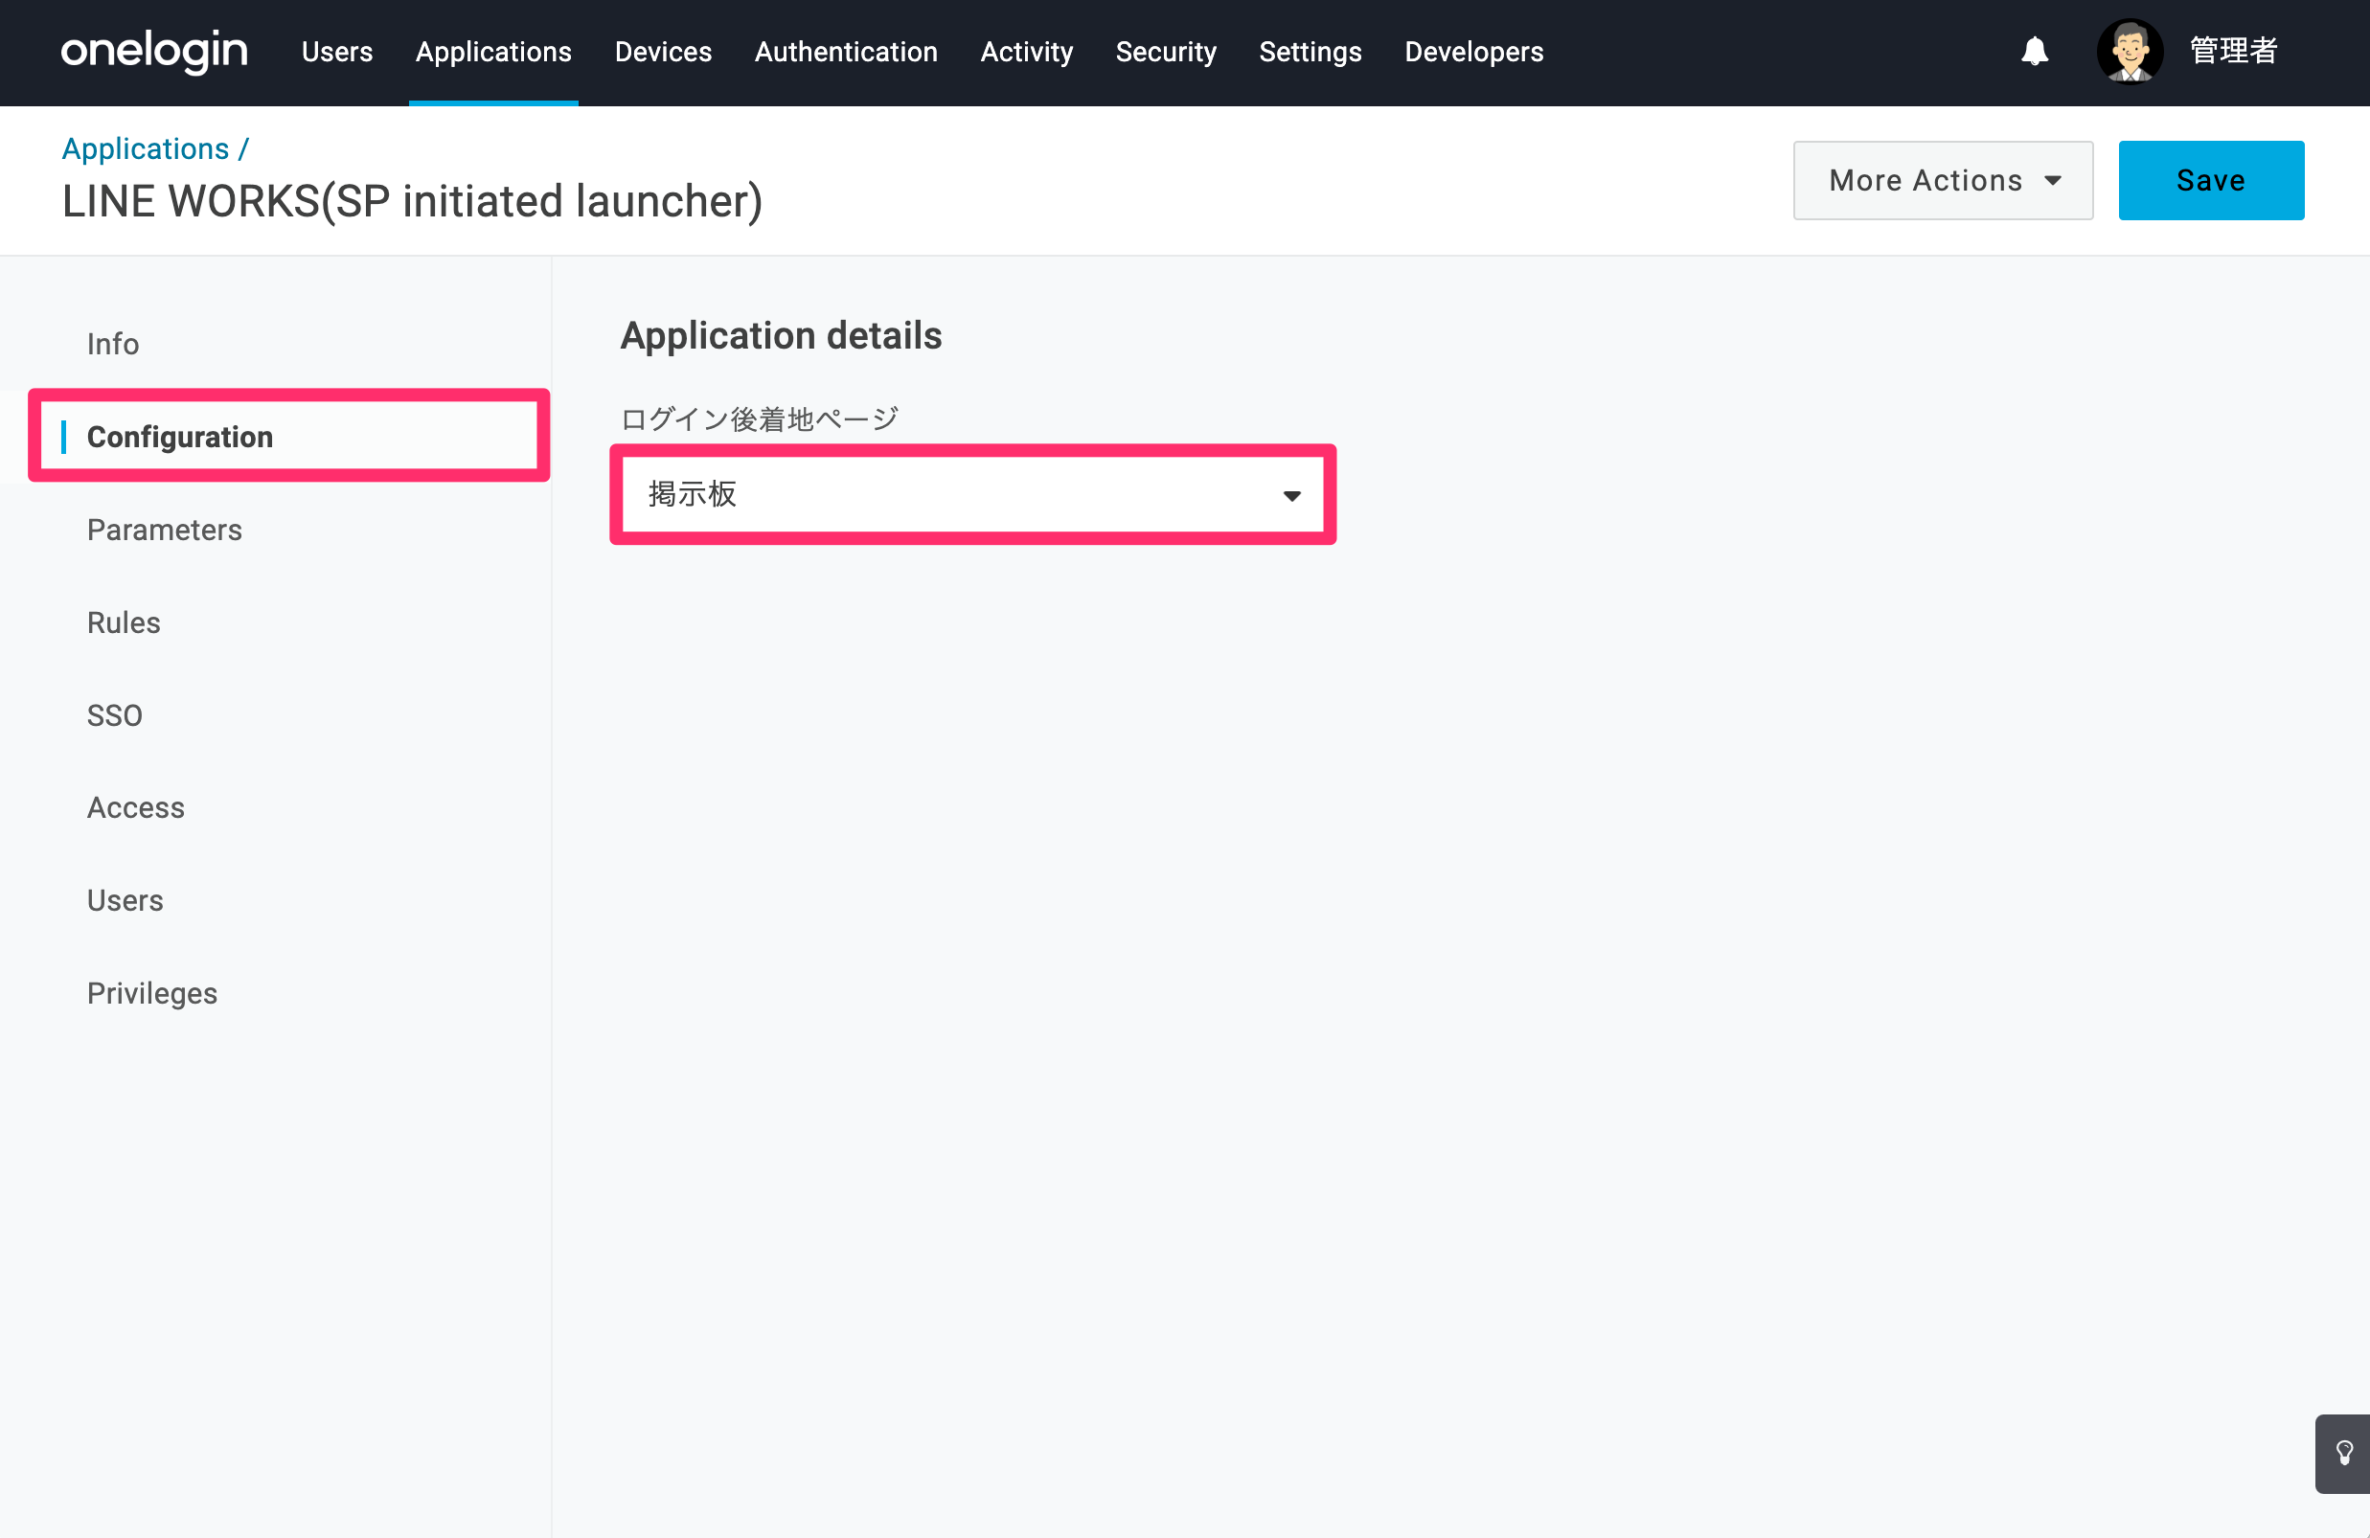Image resolution: width=2370 pixels, height=1538 pixels.
Task: Open the Developers menu
Action: tap(1473, 52)
